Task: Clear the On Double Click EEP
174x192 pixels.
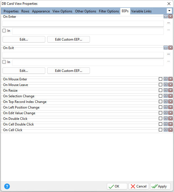Action: (x=170, y=118)
